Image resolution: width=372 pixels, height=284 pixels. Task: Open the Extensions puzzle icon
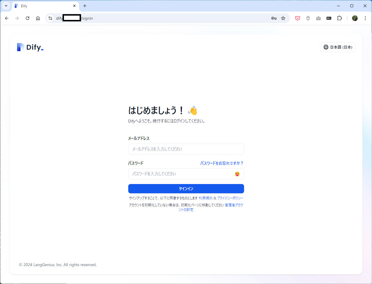[x=339, y=18]
